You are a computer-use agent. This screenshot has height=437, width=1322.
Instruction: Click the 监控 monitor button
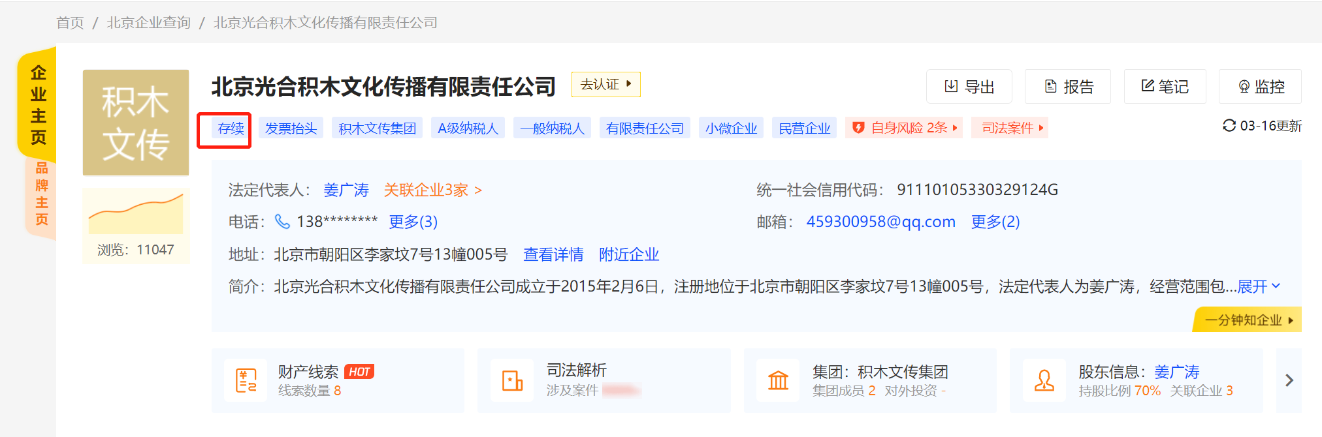click(1261, 87)
